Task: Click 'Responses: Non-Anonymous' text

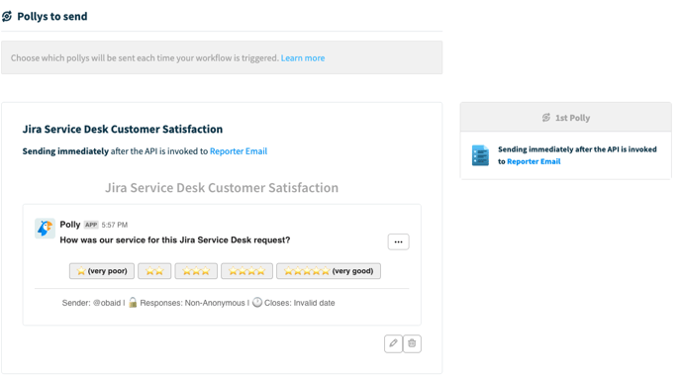Action: click(192, 303)
